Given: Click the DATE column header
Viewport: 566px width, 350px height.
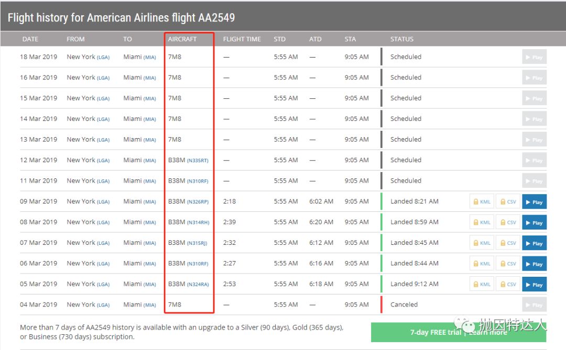Looking at the screenshot, I should pos(30,39).
